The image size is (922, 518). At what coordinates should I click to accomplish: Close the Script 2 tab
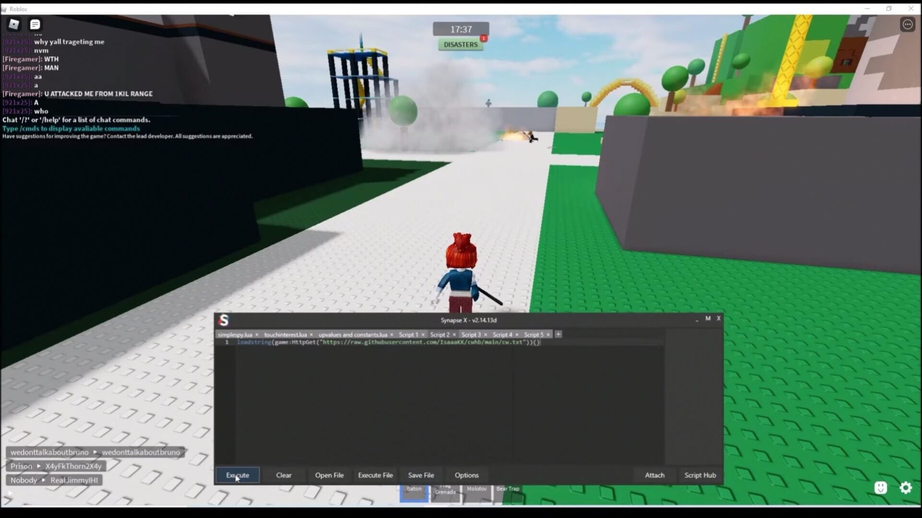pyautogui.click(x=454, y=334)
